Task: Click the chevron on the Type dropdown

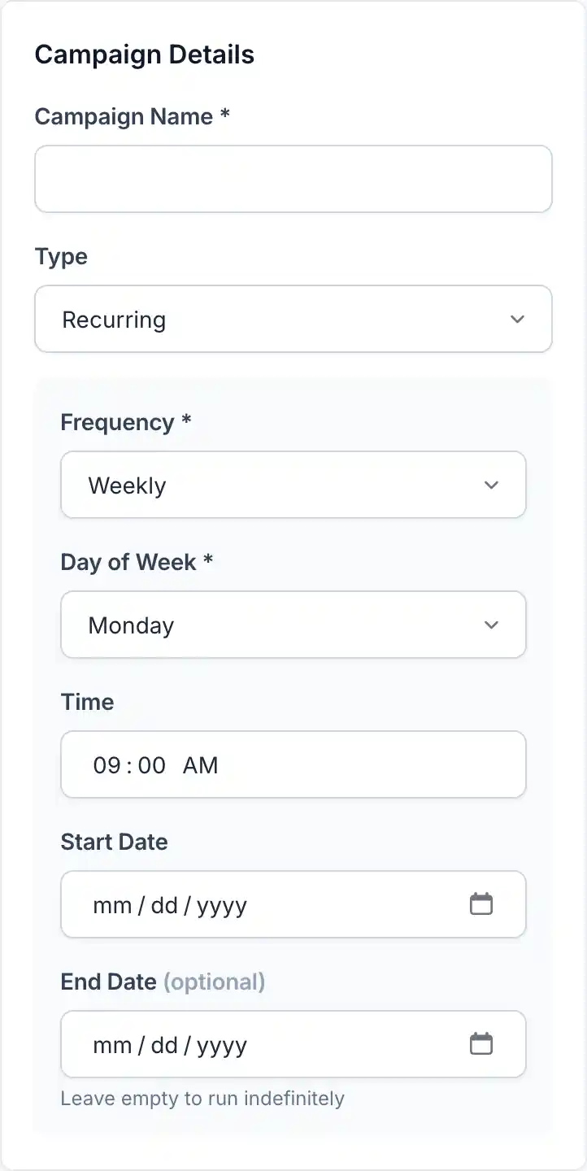Action: pos(517,320)
